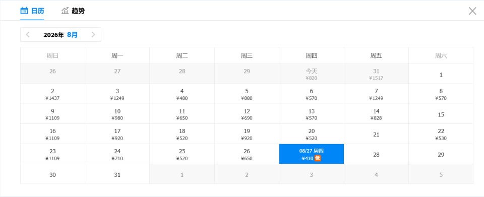Select August 17 priced ¥920
The image size is (484, 197).
coord(117,134)
